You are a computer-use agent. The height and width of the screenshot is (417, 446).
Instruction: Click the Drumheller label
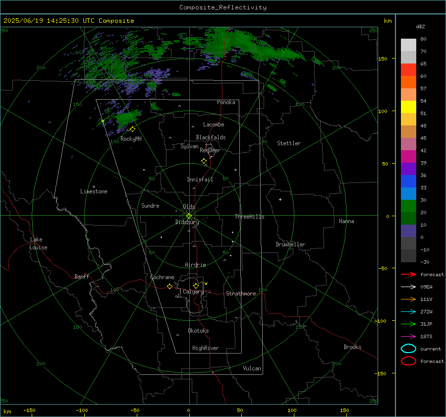coord(290,244)
